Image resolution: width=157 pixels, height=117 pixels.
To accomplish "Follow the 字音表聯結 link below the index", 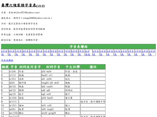I will pos(7,60).
